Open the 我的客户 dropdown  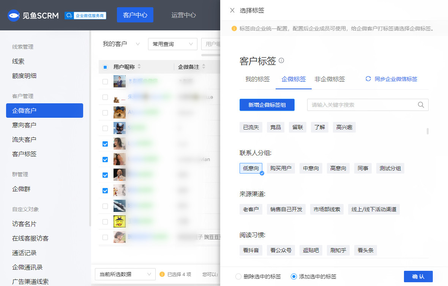click(x=121, y=44)
